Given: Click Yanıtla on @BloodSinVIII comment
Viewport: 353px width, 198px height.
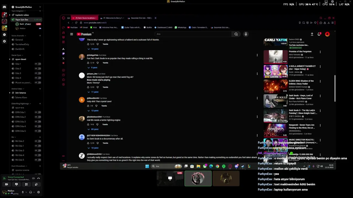Looking at the screenshot, I should point(104,106).
